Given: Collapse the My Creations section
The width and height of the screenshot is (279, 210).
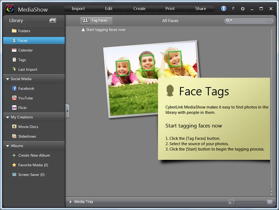Looking at the screenshot, I should click(7, 117).
